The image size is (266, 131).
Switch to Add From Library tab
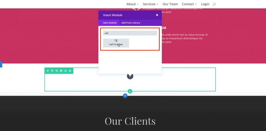click(x=131, y=23)
